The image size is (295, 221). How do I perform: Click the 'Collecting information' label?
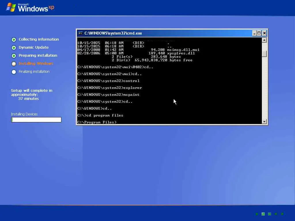39,39
